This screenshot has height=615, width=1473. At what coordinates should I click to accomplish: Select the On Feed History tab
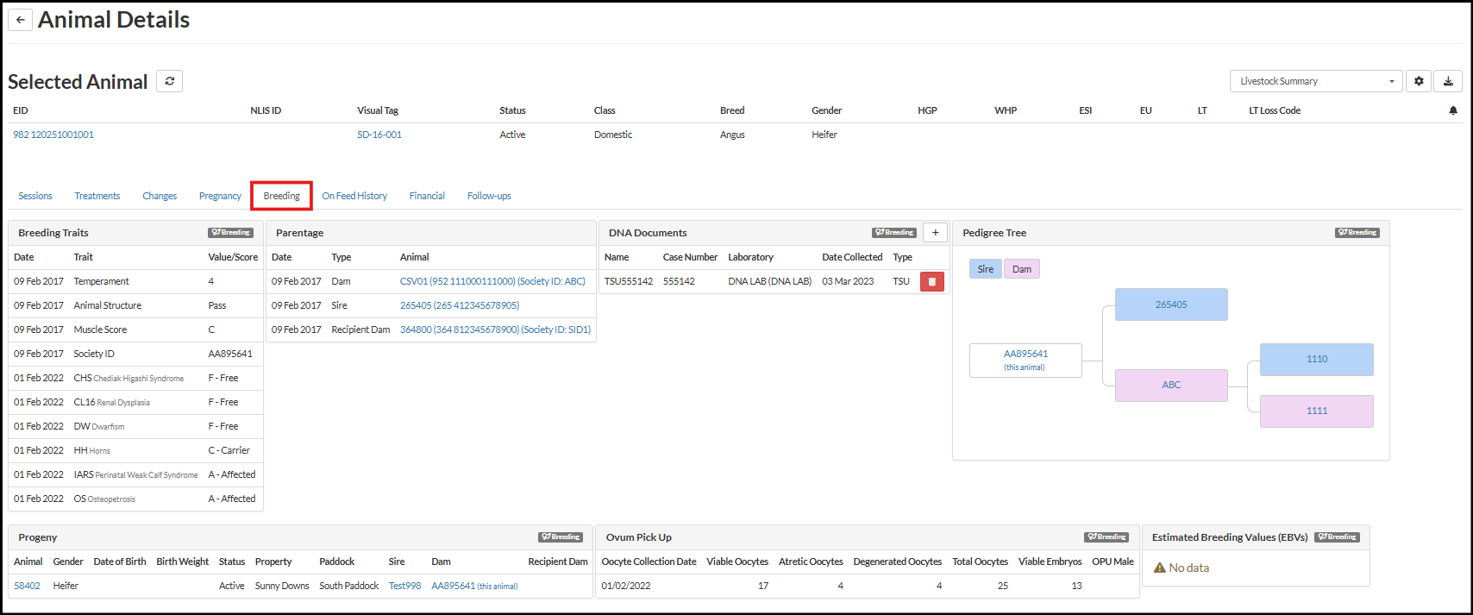click(354, 196)
